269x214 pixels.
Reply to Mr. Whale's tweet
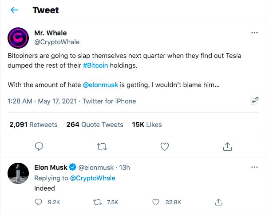coord(39,146)
